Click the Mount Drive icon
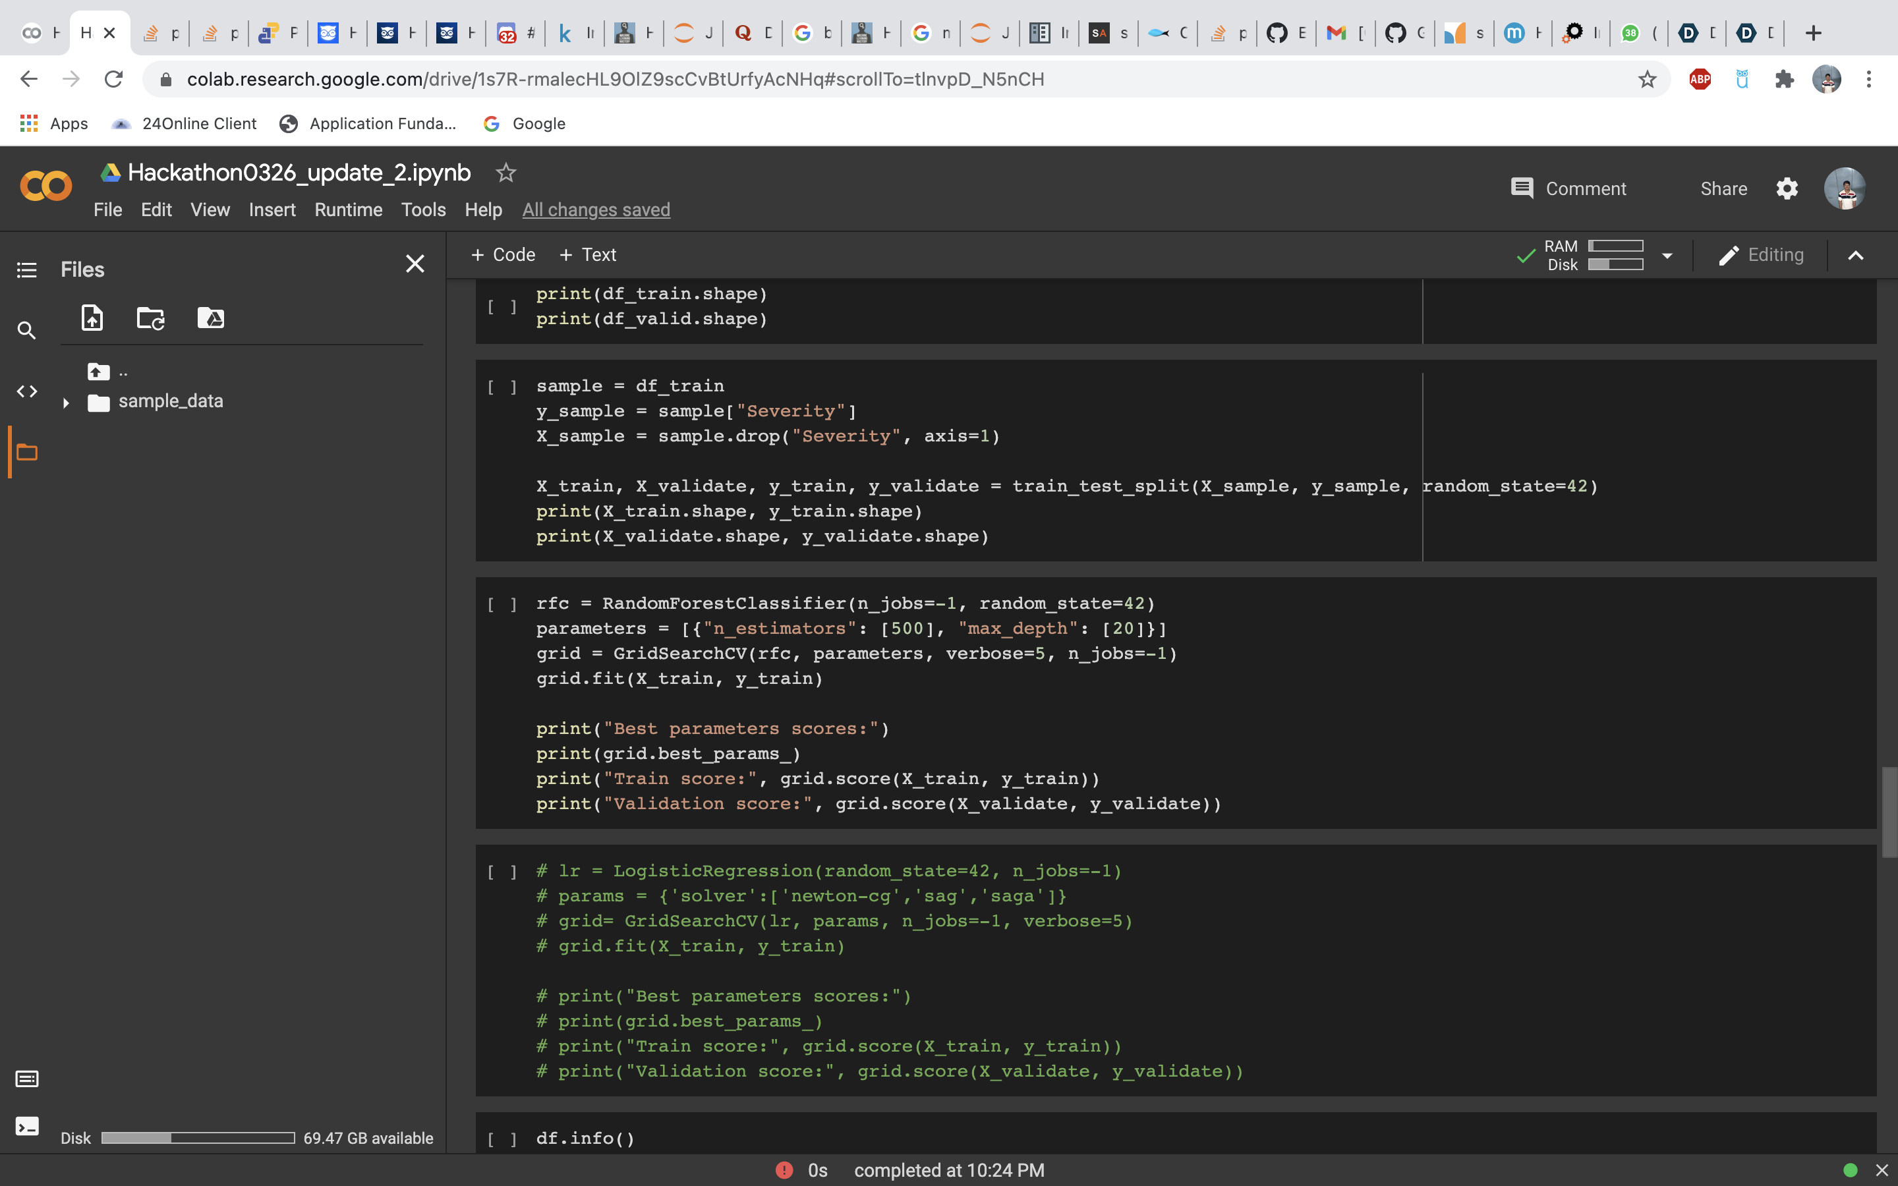Screen dimensions: 1898x1186 (210, 318)
